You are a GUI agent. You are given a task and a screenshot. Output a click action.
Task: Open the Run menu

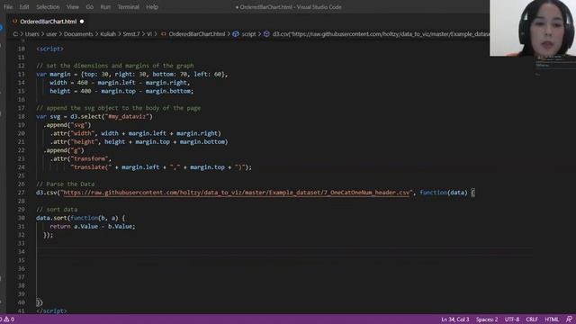(105, 7)
